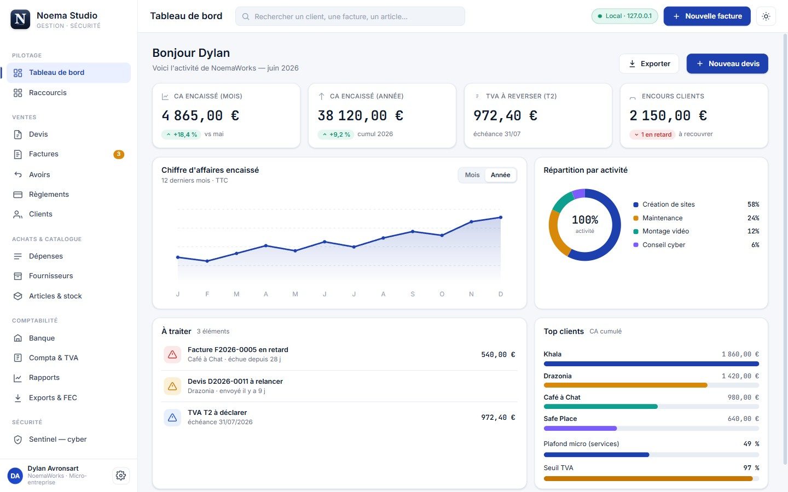Click the Rapports chart icon

pyautogui.click(x=18, y=378)
